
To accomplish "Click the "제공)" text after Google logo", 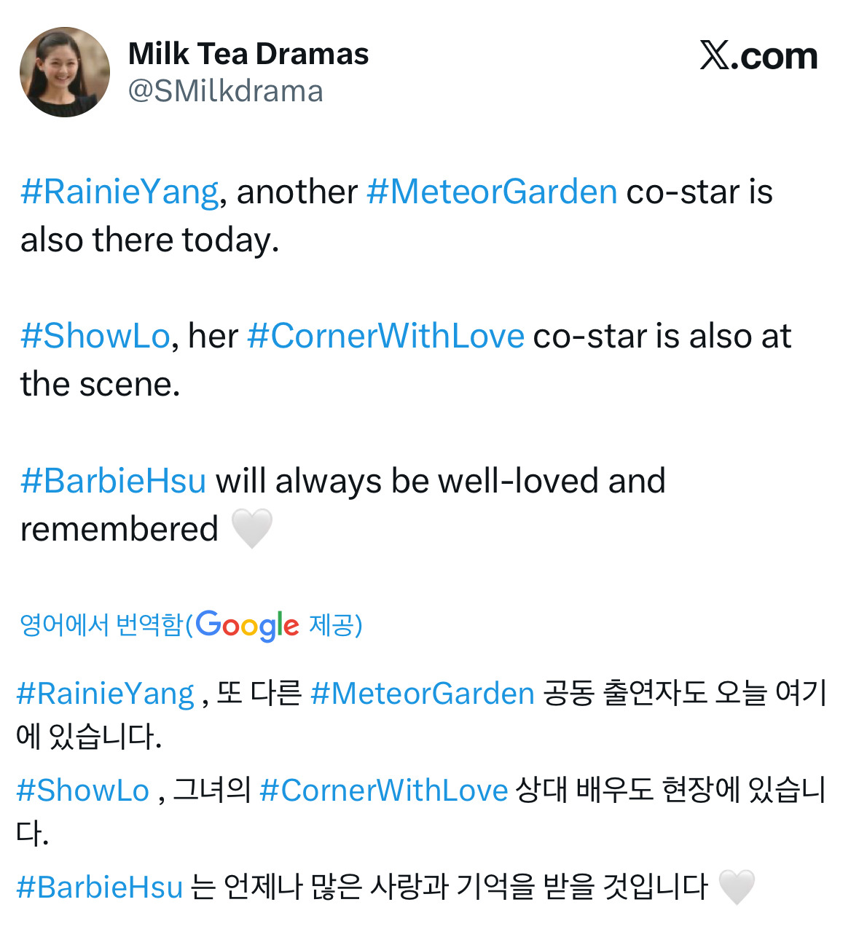I will tap(336, 625).
